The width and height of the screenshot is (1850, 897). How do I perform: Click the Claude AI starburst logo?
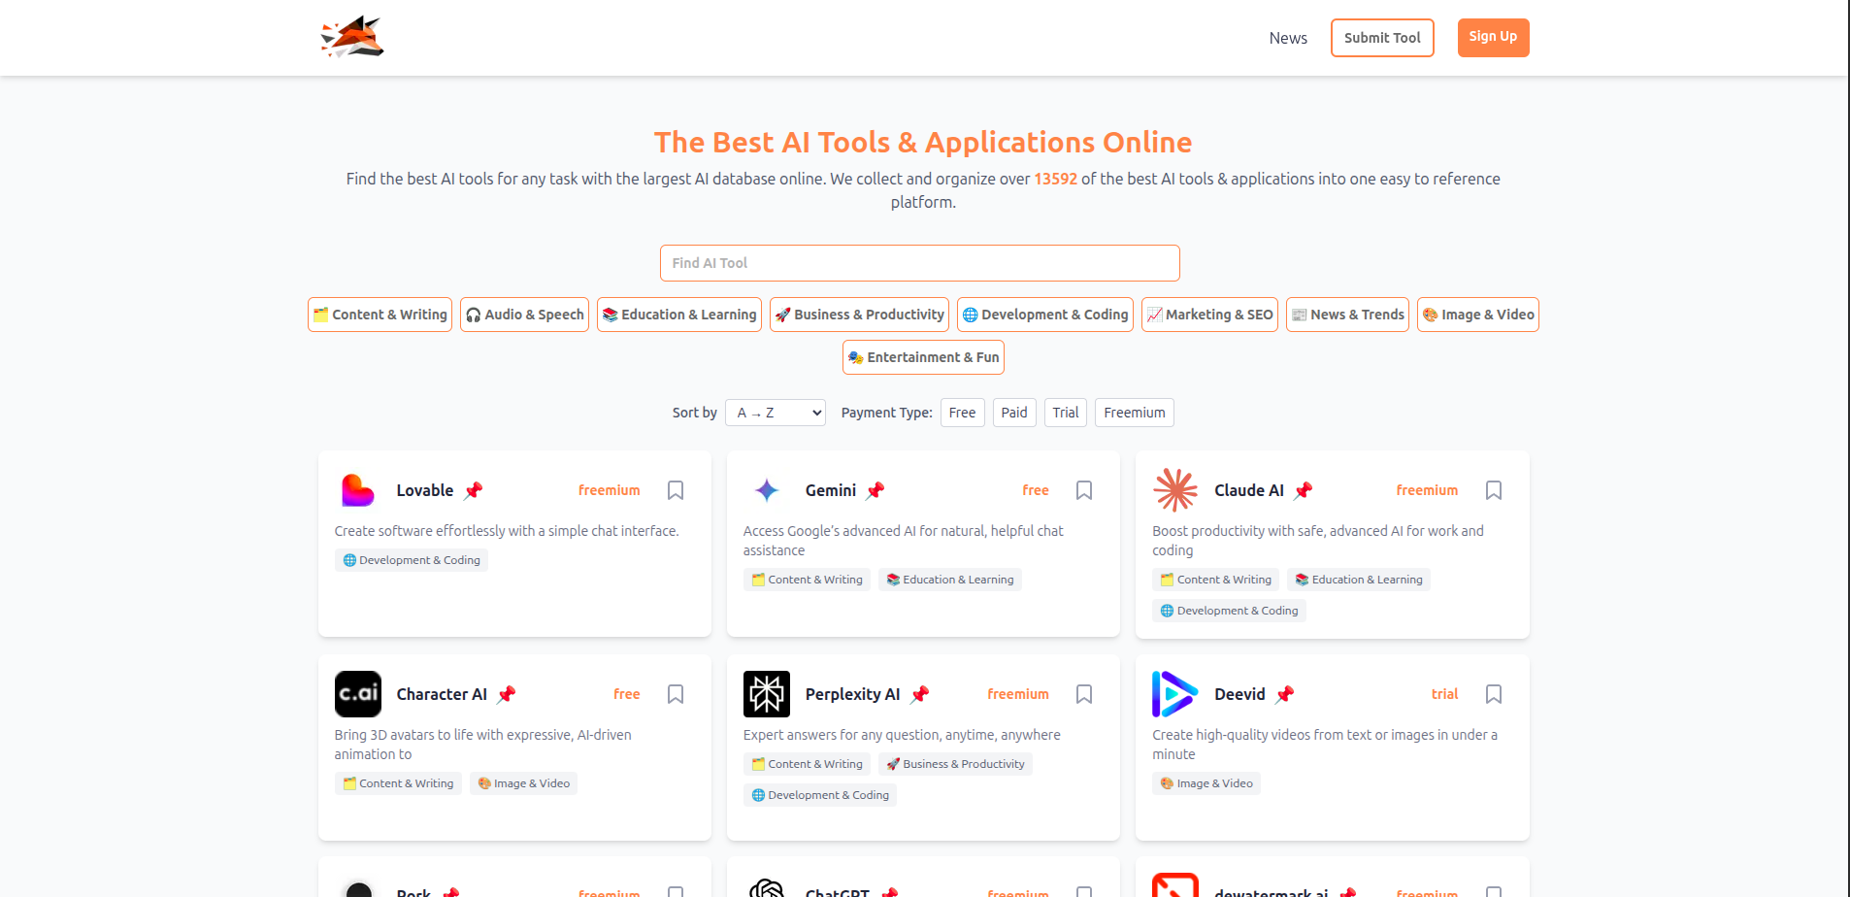click(x=1174, y=490)
